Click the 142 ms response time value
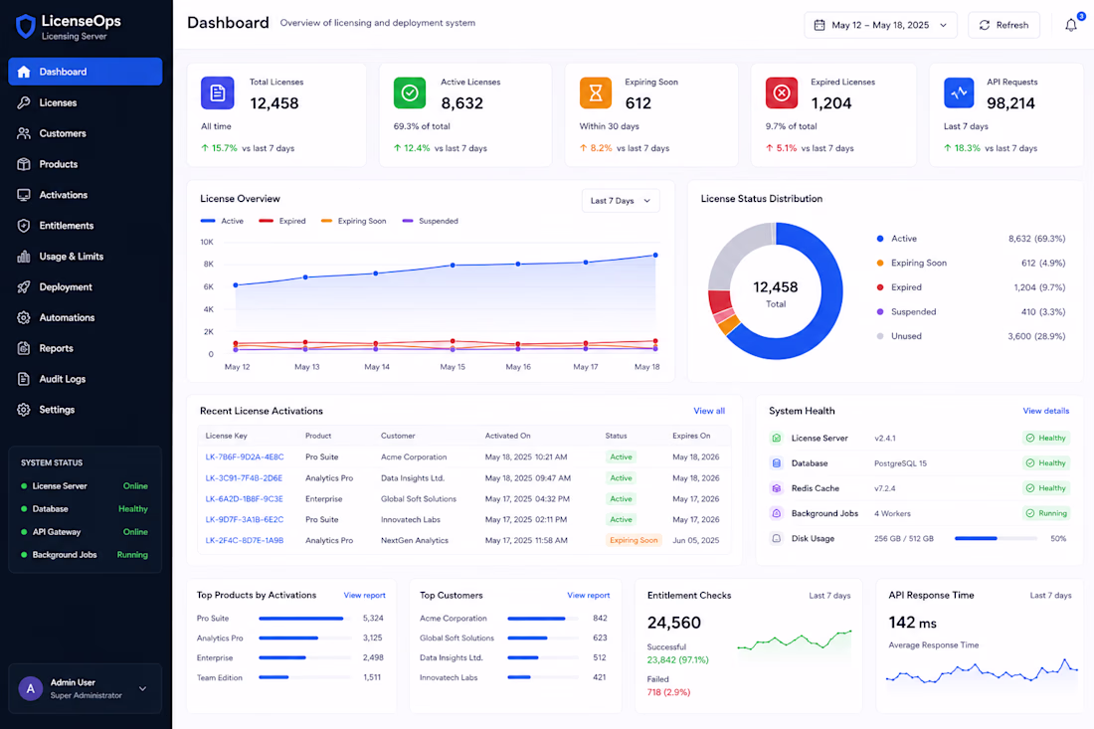 click(x=913, y=623)
